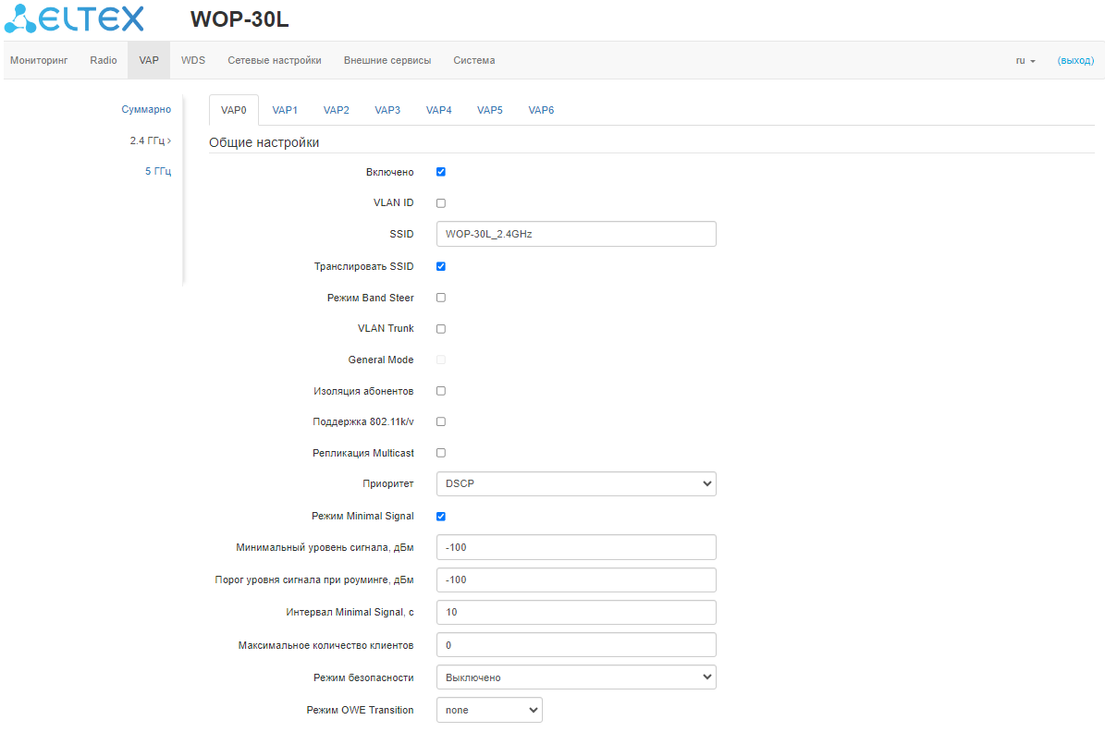
Task: Switch to the VAP5 tab
Action: point(490,110)
